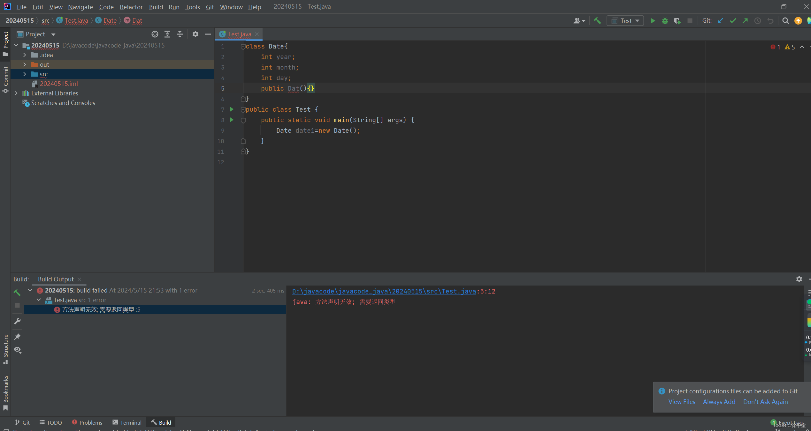This screenshot has height=431, width=811.
Task: Click the Update Project git push icon
Action: tap(746, 20)
